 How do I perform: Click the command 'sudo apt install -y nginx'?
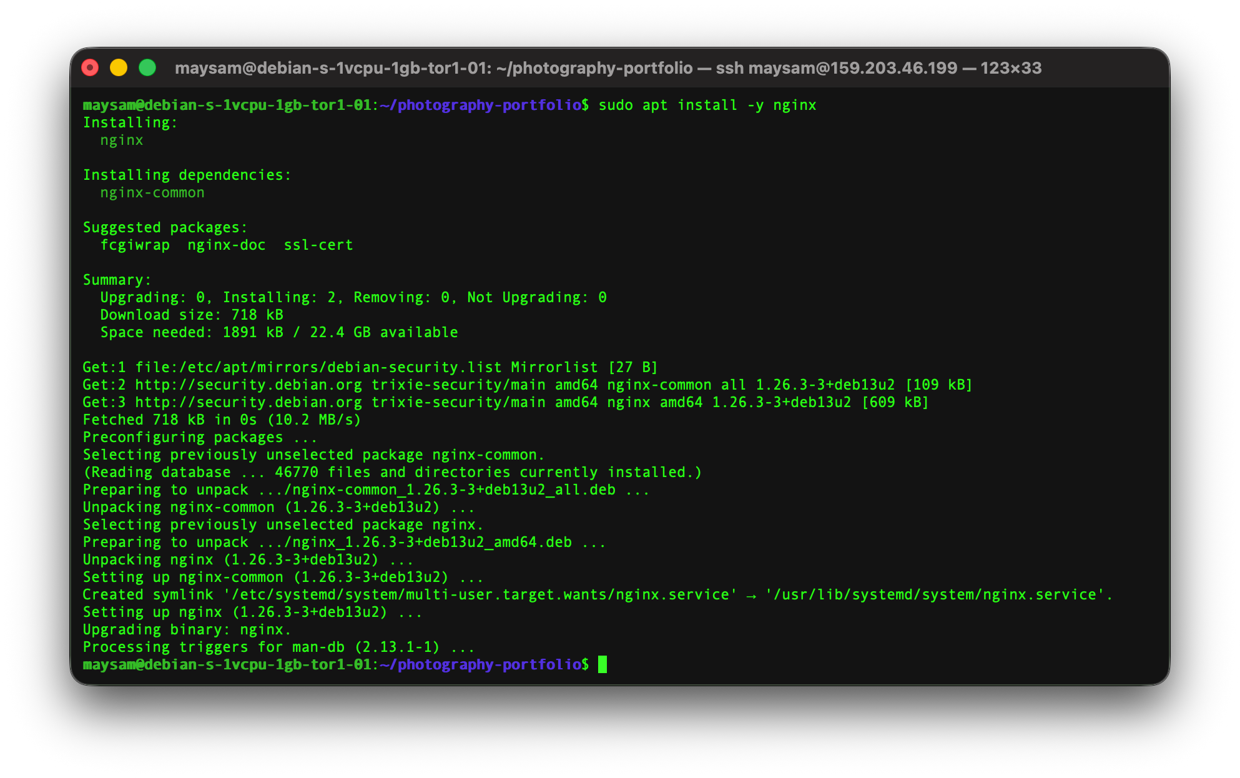coord(707,105)
